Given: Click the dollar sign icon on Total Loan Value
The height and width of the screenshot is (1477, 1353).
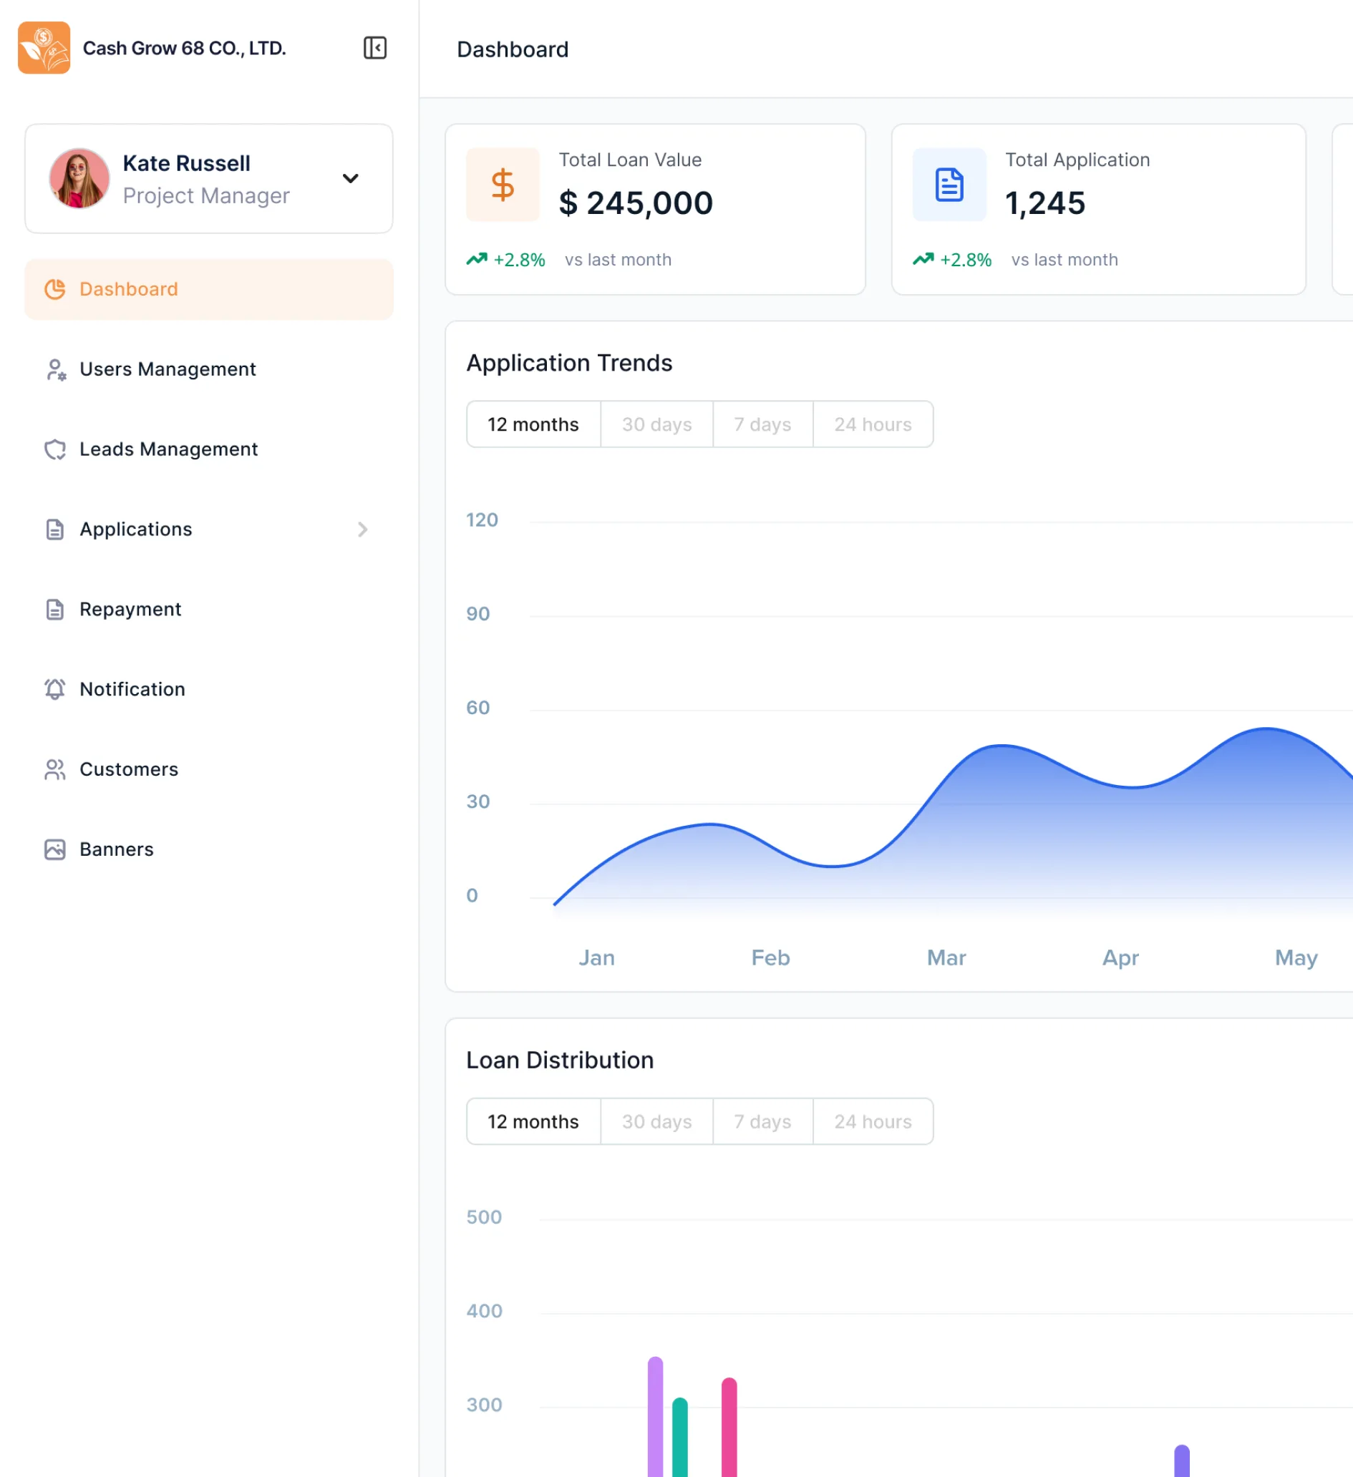Looking at the screenshot, I should [502, 185].
